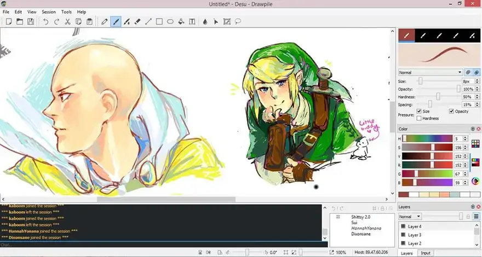
Task: Select the Line tool
Action: click(x=148, y=21)
